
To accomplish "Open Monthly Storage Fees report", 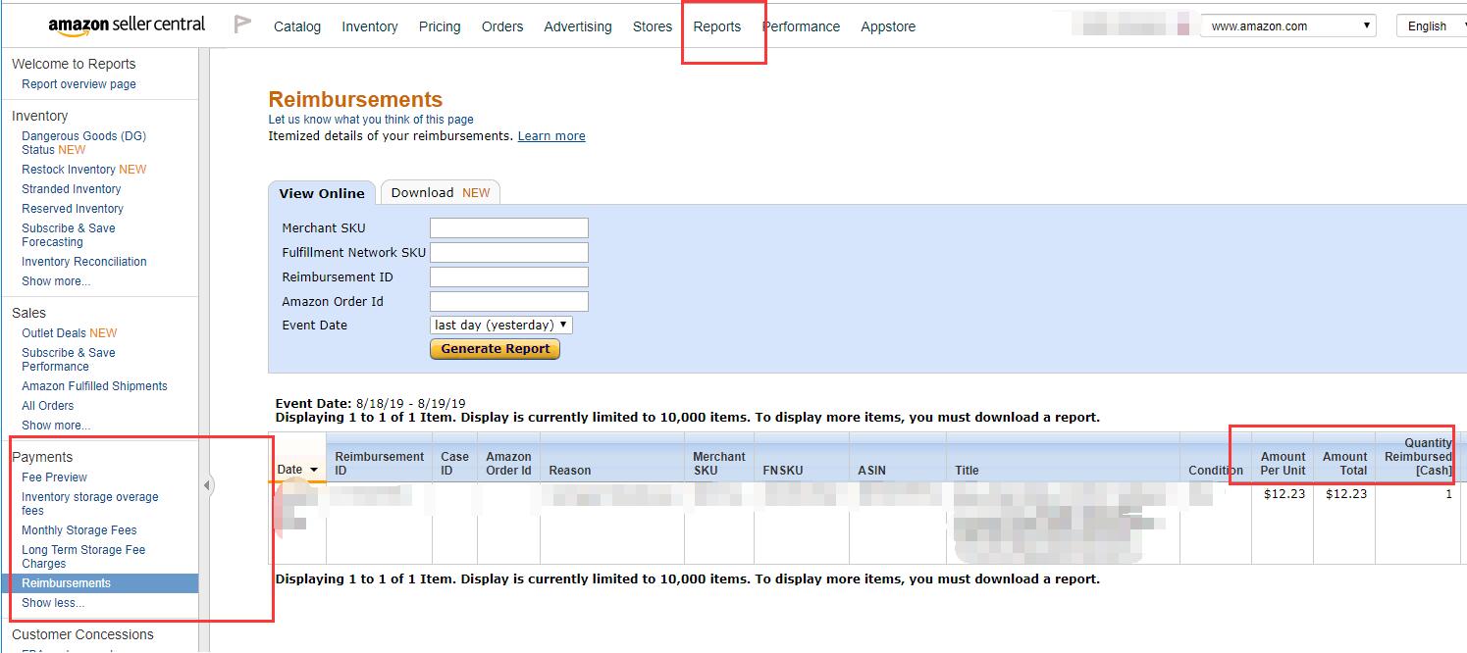I will point(79,530).
